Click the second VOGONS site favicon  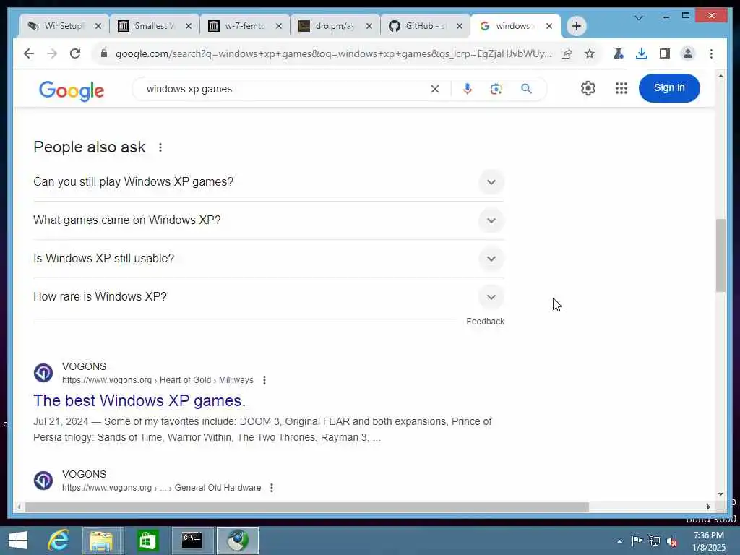(43, 481)
